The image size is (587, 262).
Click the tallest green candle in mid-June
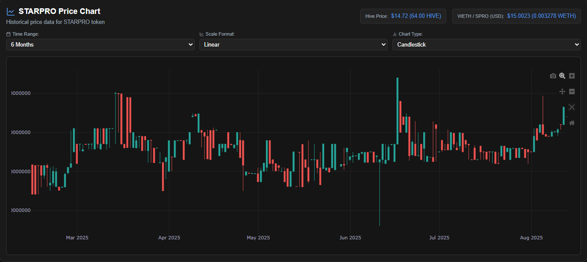[397, 111]
